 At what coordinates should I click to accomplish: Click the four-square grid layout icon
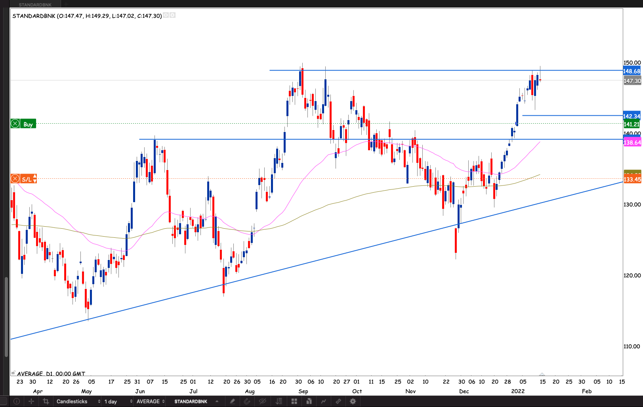point(294,401)
